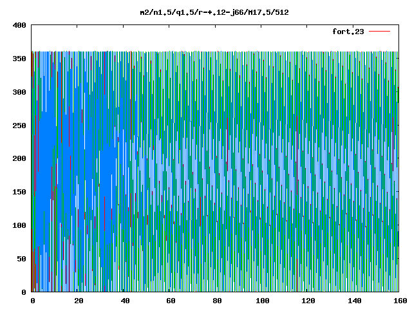Click the y-axis label 350

[19, 59]
